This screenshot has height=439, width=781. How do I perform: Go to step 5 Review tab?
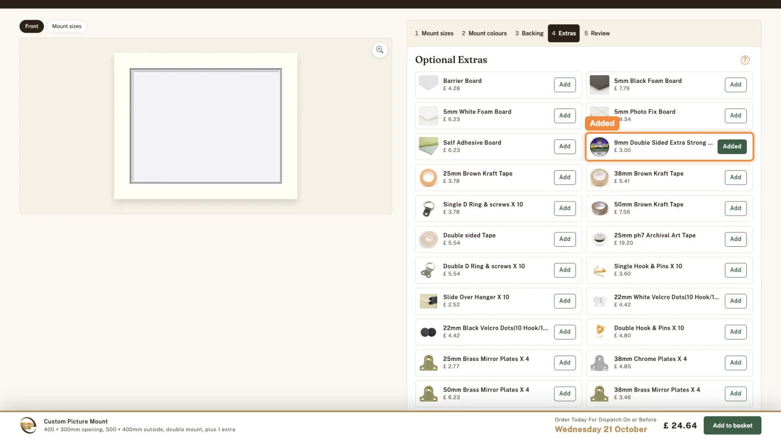click(597, 33)
